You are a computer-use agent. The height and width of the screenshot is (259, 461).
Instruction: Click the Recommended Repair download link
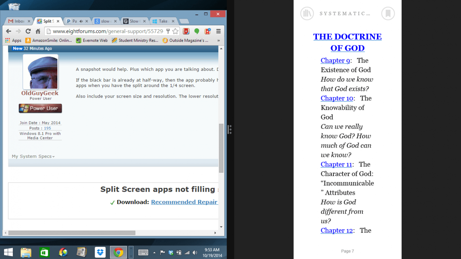[184, 202]
